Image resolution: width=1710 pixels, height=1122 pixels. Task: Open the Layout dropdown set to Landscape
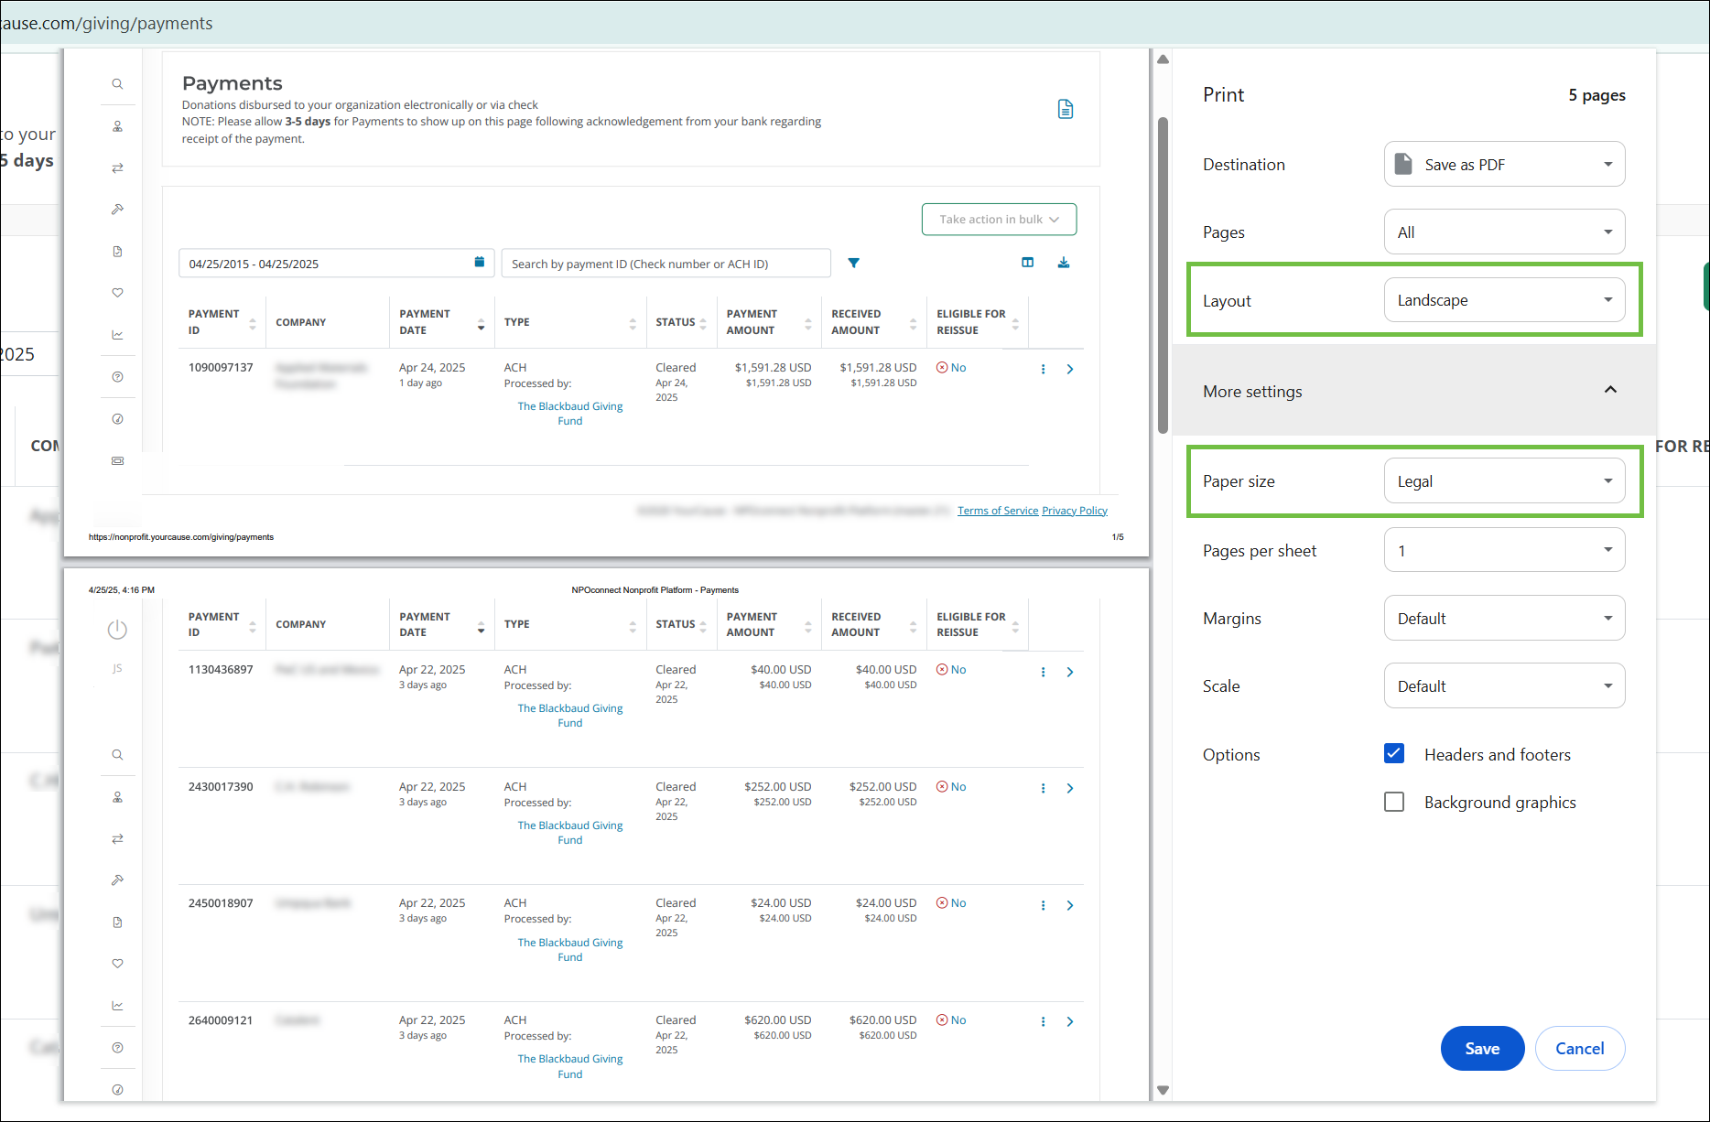tap(1504, 300)
